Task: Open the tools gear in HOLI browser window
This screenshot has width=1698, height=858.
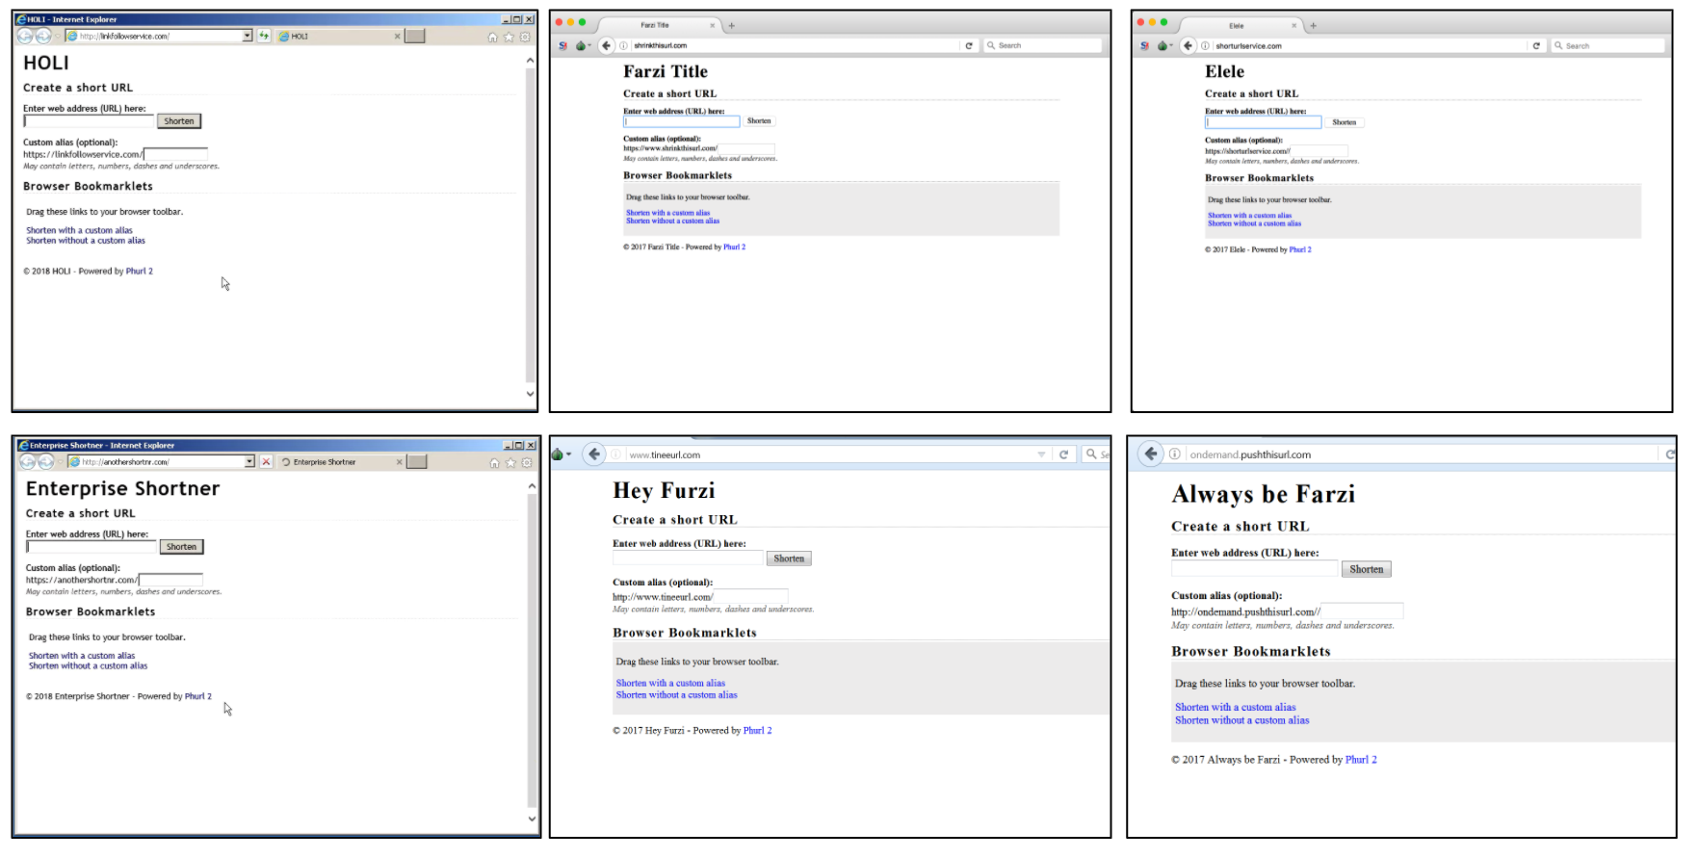Action: click(x=525, y=37)
